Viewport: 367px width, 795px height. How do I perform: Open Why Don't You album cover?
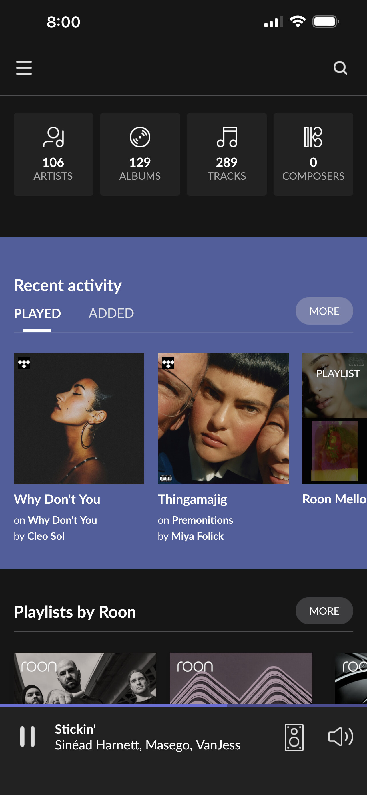(79, 418)
